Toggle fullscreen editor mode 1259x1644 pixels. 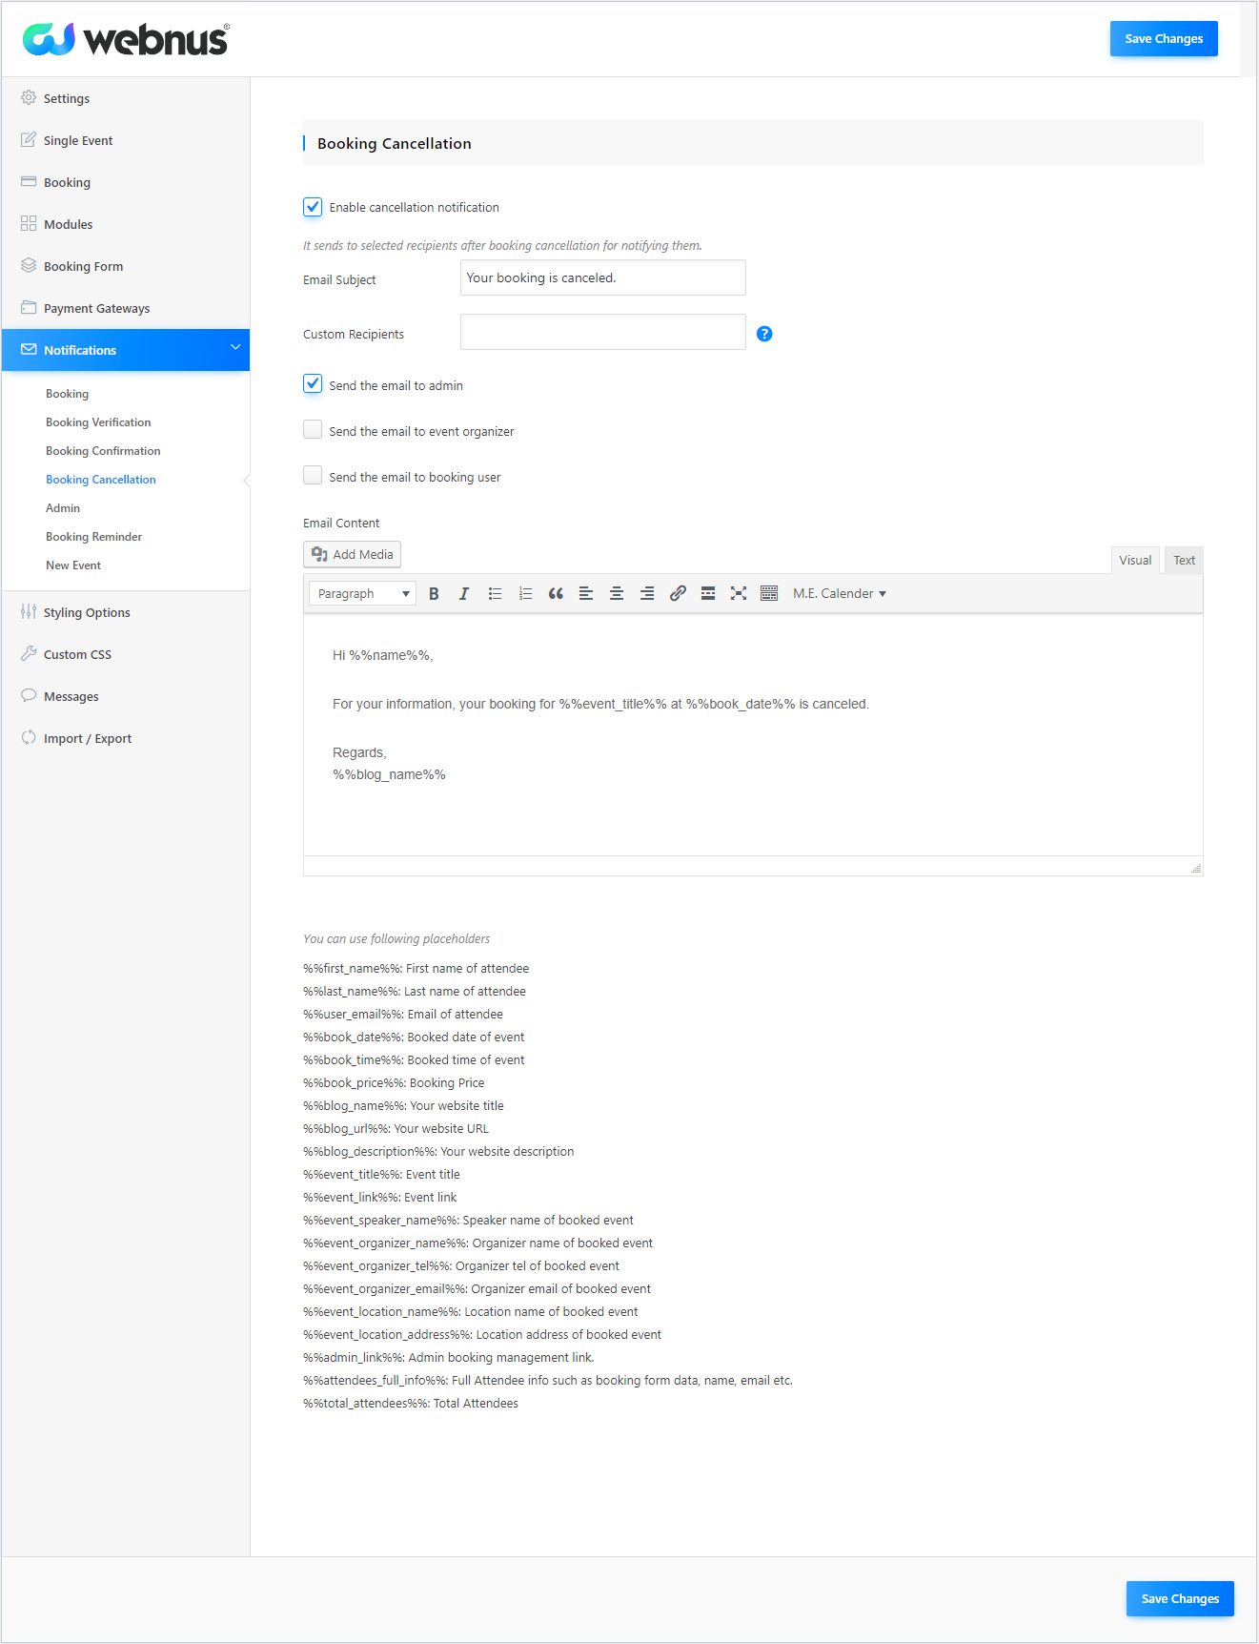pos(739,593)
